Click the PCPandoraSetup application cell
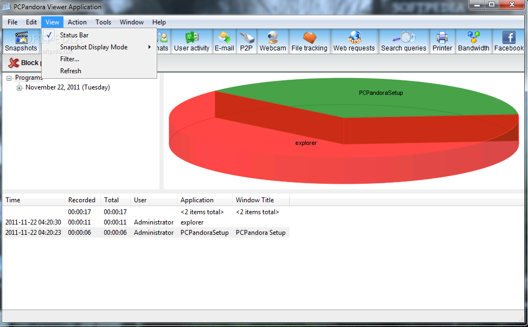 204,232
